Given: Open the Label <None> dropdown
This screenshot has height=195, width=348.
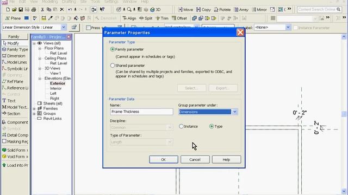Looking at the screenshot, I should [288, 28].
